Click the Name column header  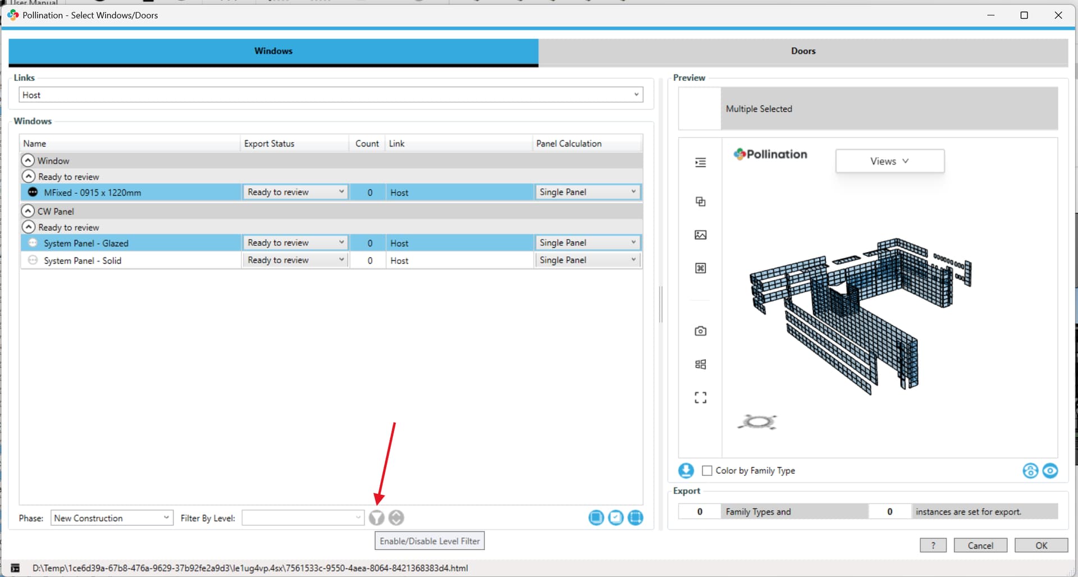click(130, 143)
